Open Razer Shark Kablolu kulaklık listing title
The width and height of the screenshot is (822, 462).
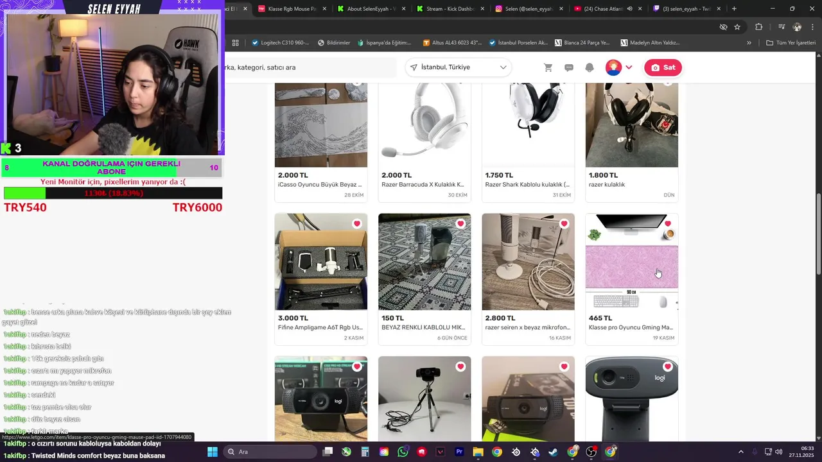tap(527, 185)
